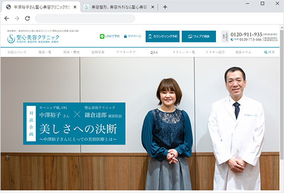
Task: Go back using the browser back arrow
Action: coord(7,18)
